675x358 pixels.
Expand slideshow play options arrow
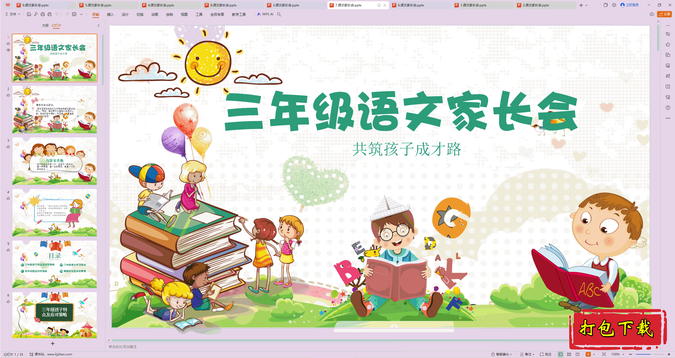pos(594,354)
